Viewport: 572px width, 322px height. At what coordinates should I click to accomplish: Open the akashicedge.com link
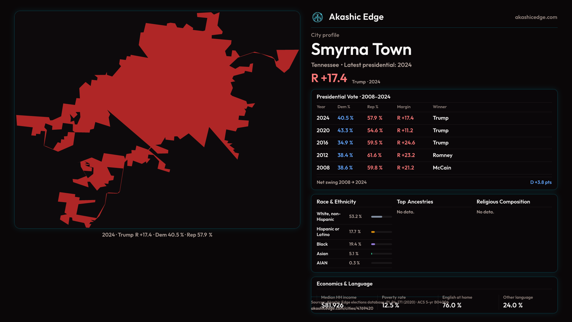pyautogui.click(x=536, y=17)
